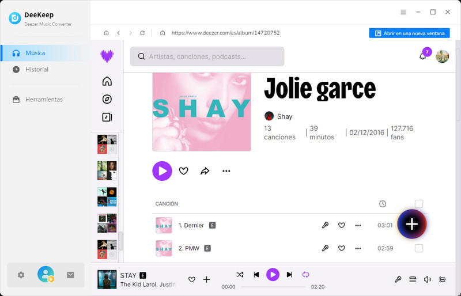Show lyrics for track Dernier
The height and width of the screenshot is (296, 461).
[325, 225]
